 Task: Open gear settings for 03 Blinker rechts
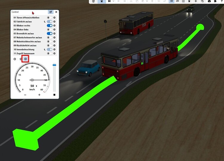[54, 25]
